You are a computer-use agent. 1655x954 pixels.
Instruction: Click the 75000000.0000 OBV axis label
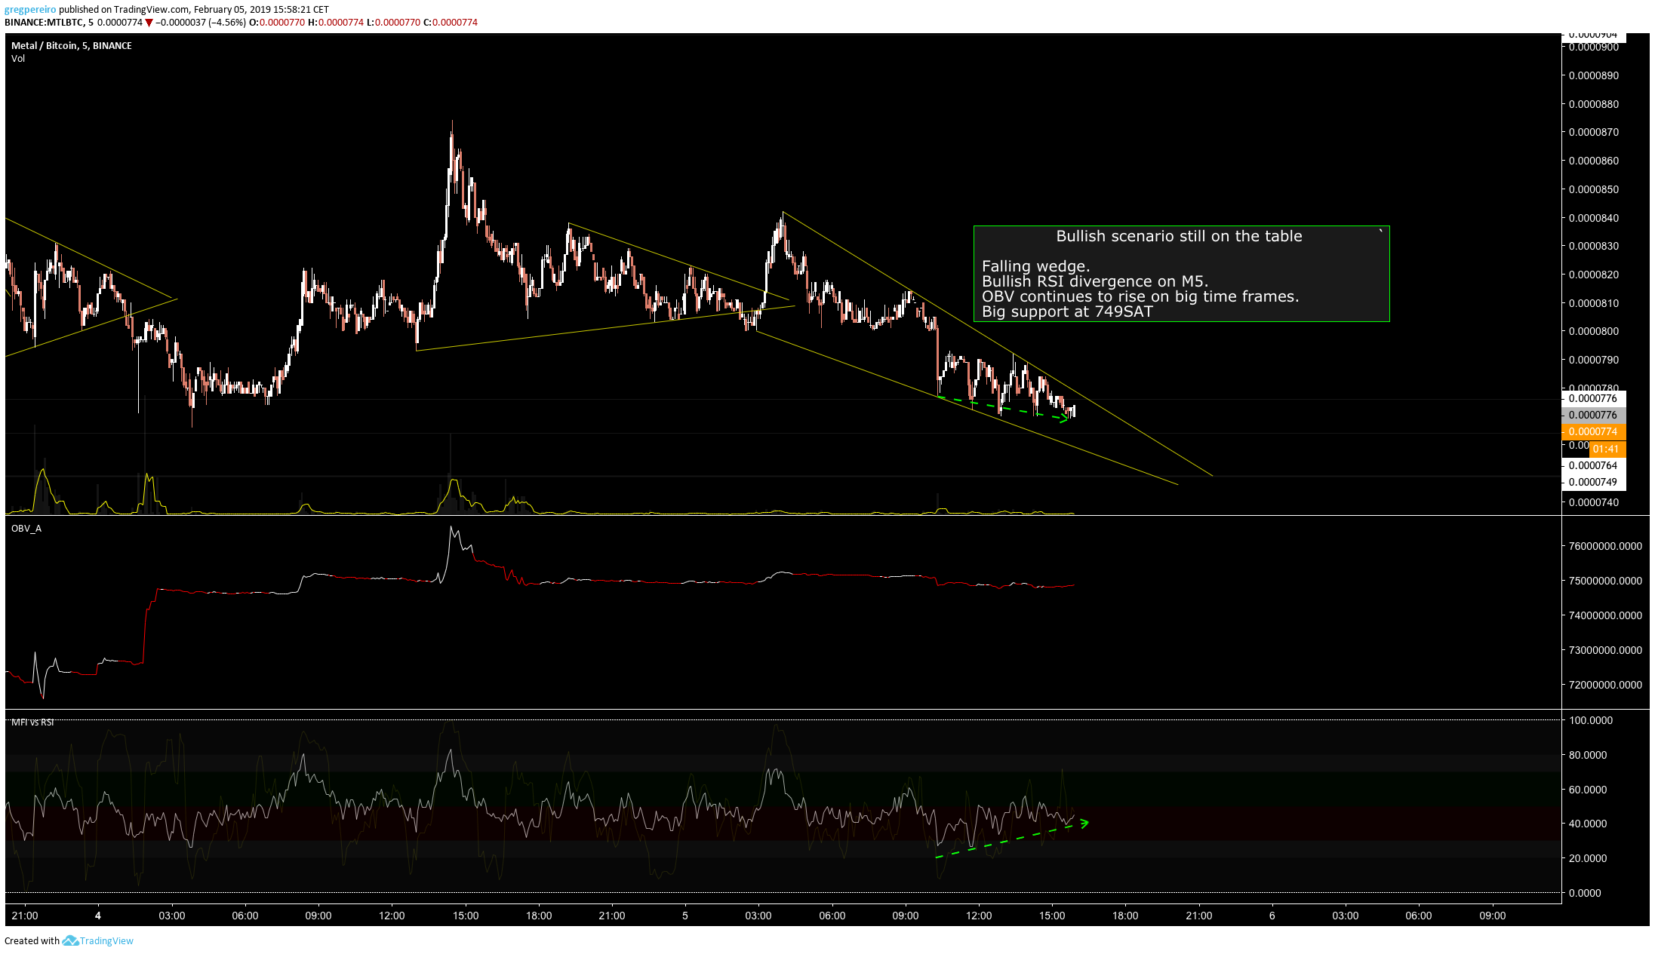tap(1605, 581)
